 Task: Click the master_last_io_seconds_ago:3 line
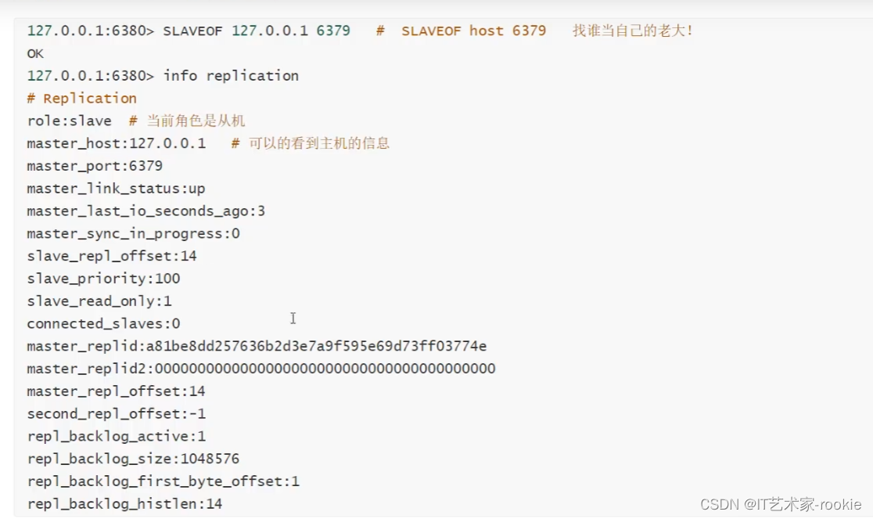145,211
